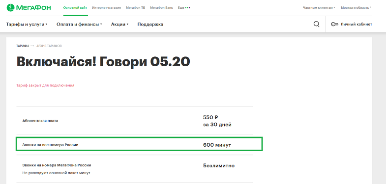This screenshot has height=184, width=386.
Task: Select the Основной сайт tab
Action: point(75,8)
